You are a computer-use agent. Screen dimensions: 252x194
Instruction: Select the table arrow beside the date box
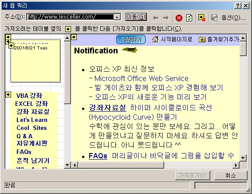click(x=11, y=45)
